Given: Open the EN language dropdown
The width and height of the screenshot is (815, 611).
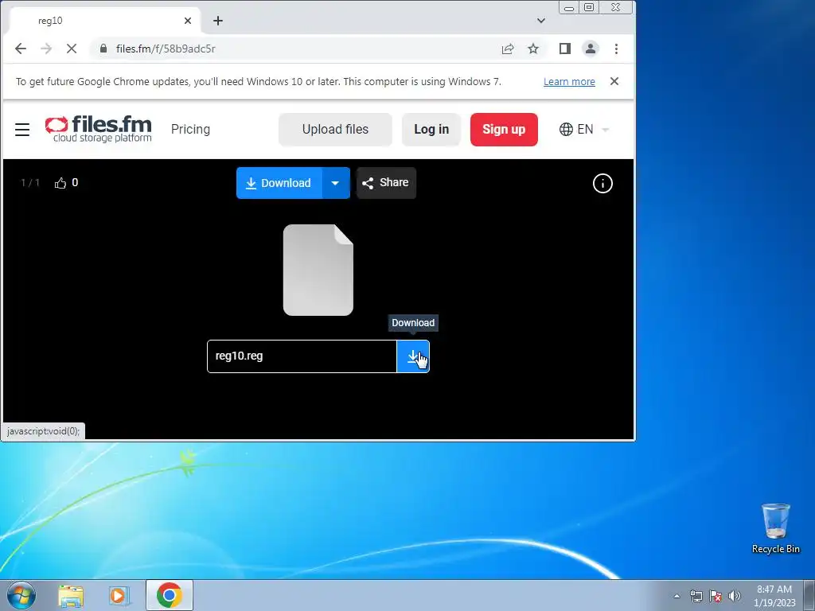Looking at the screenshot, I should [x=584, y=130].
